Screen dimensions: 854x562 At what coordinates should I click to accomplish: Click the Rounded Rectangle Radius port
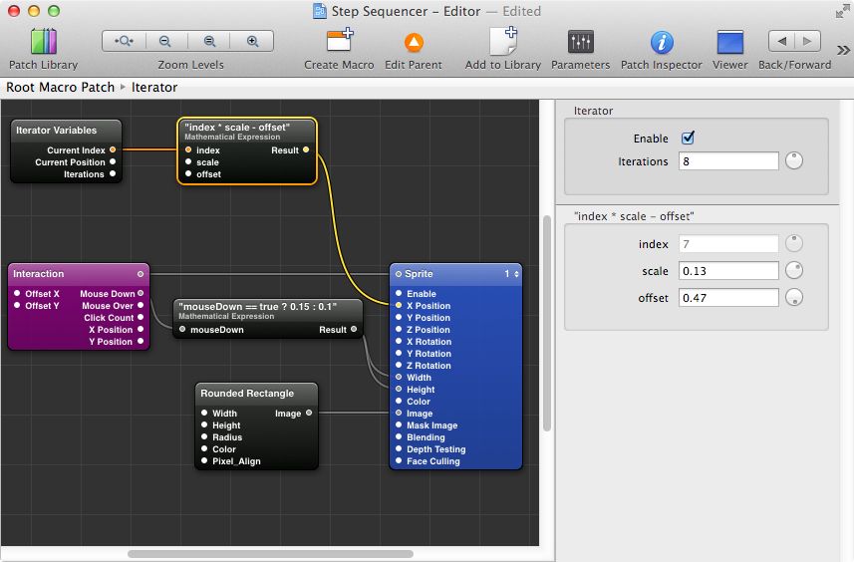[x=204, y=436]
